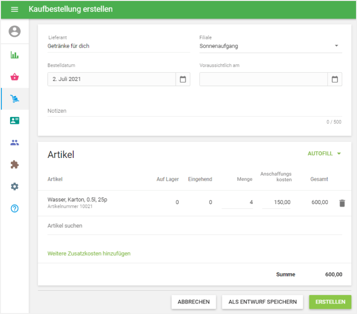357x314 pixels.
Task: Open the reports bar chart section
Action: 15,55
